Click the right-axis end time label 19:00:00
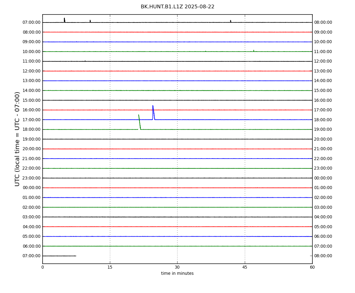The height and width of the screenshot is (293, 355). point(323,130)
